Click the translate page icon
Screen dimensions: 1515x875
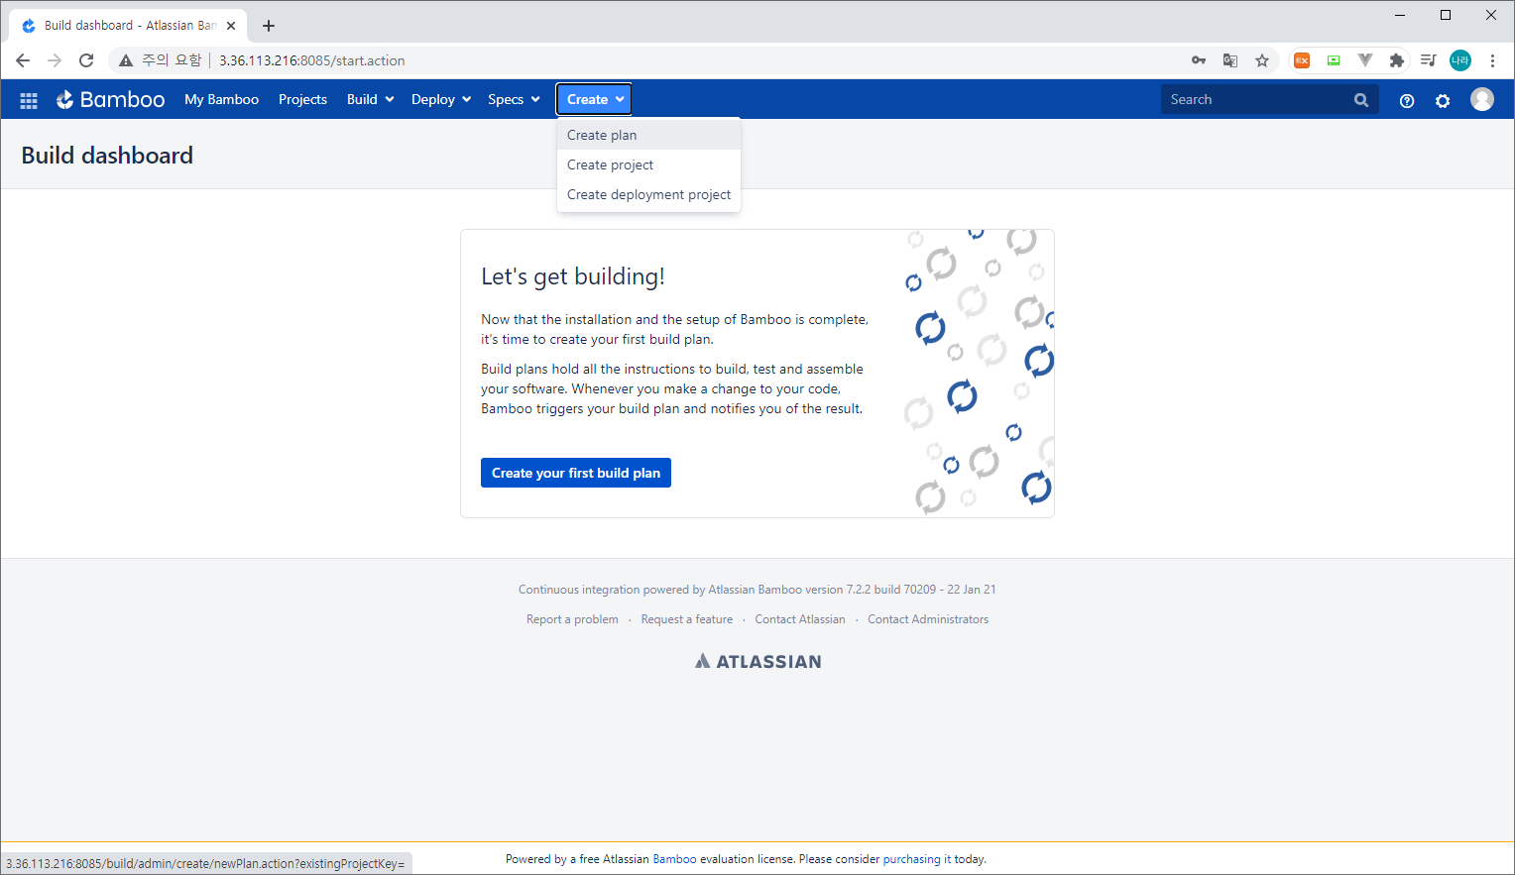click(x=1230, y=60)
